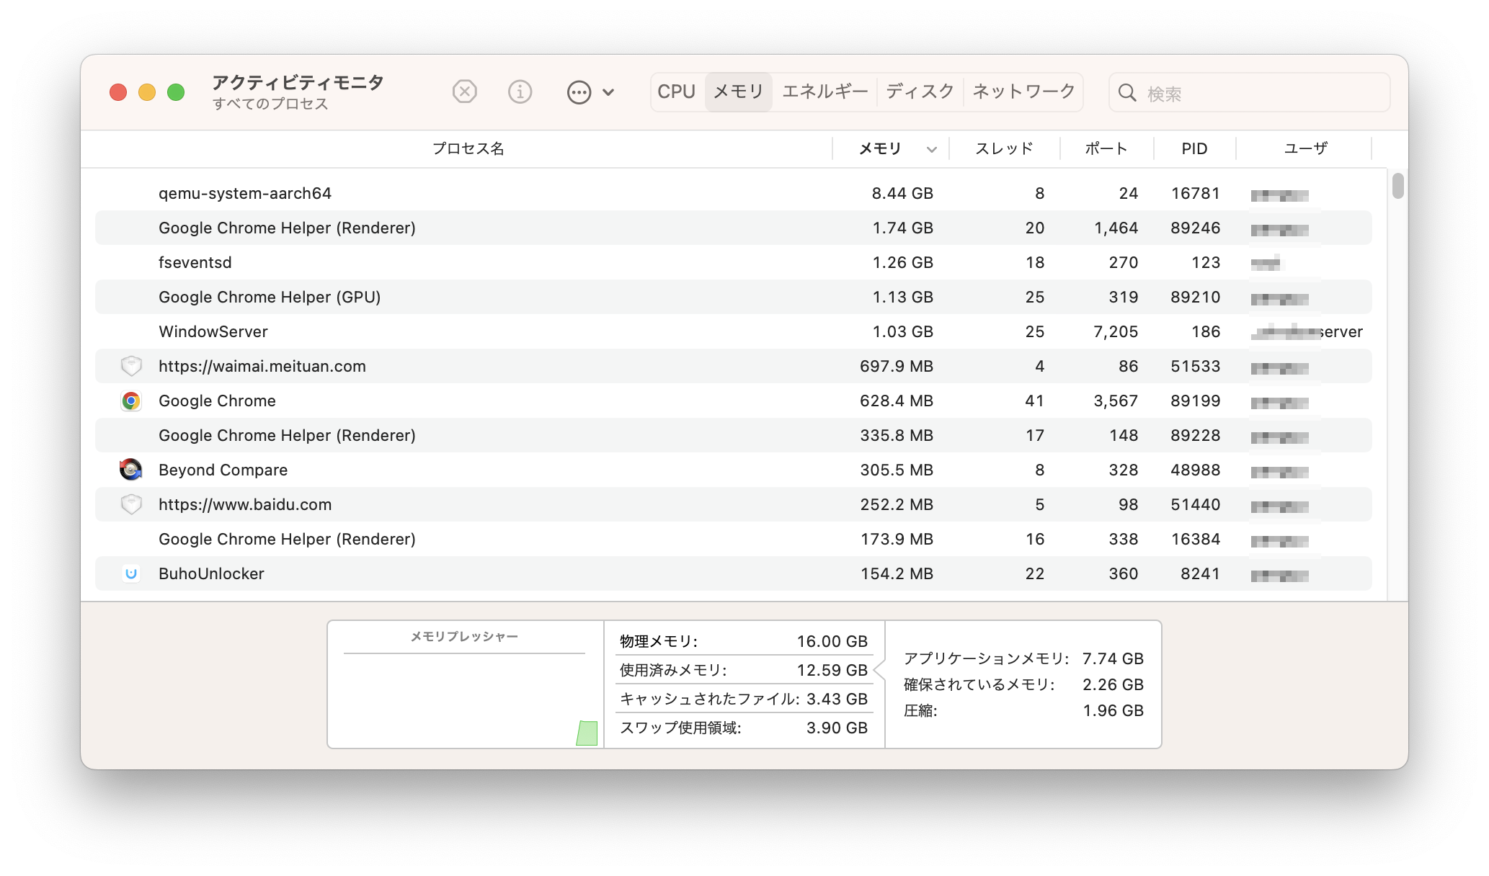Select the fseventsd process row
The width and height of the screenshot is (1489, 876).
pyautogui.click(x=734, y=262)
